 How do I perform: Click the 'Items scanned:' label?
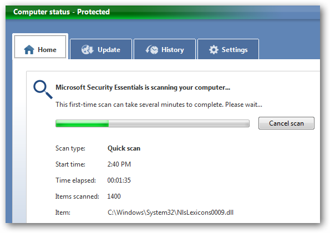(x=77, y=196)
